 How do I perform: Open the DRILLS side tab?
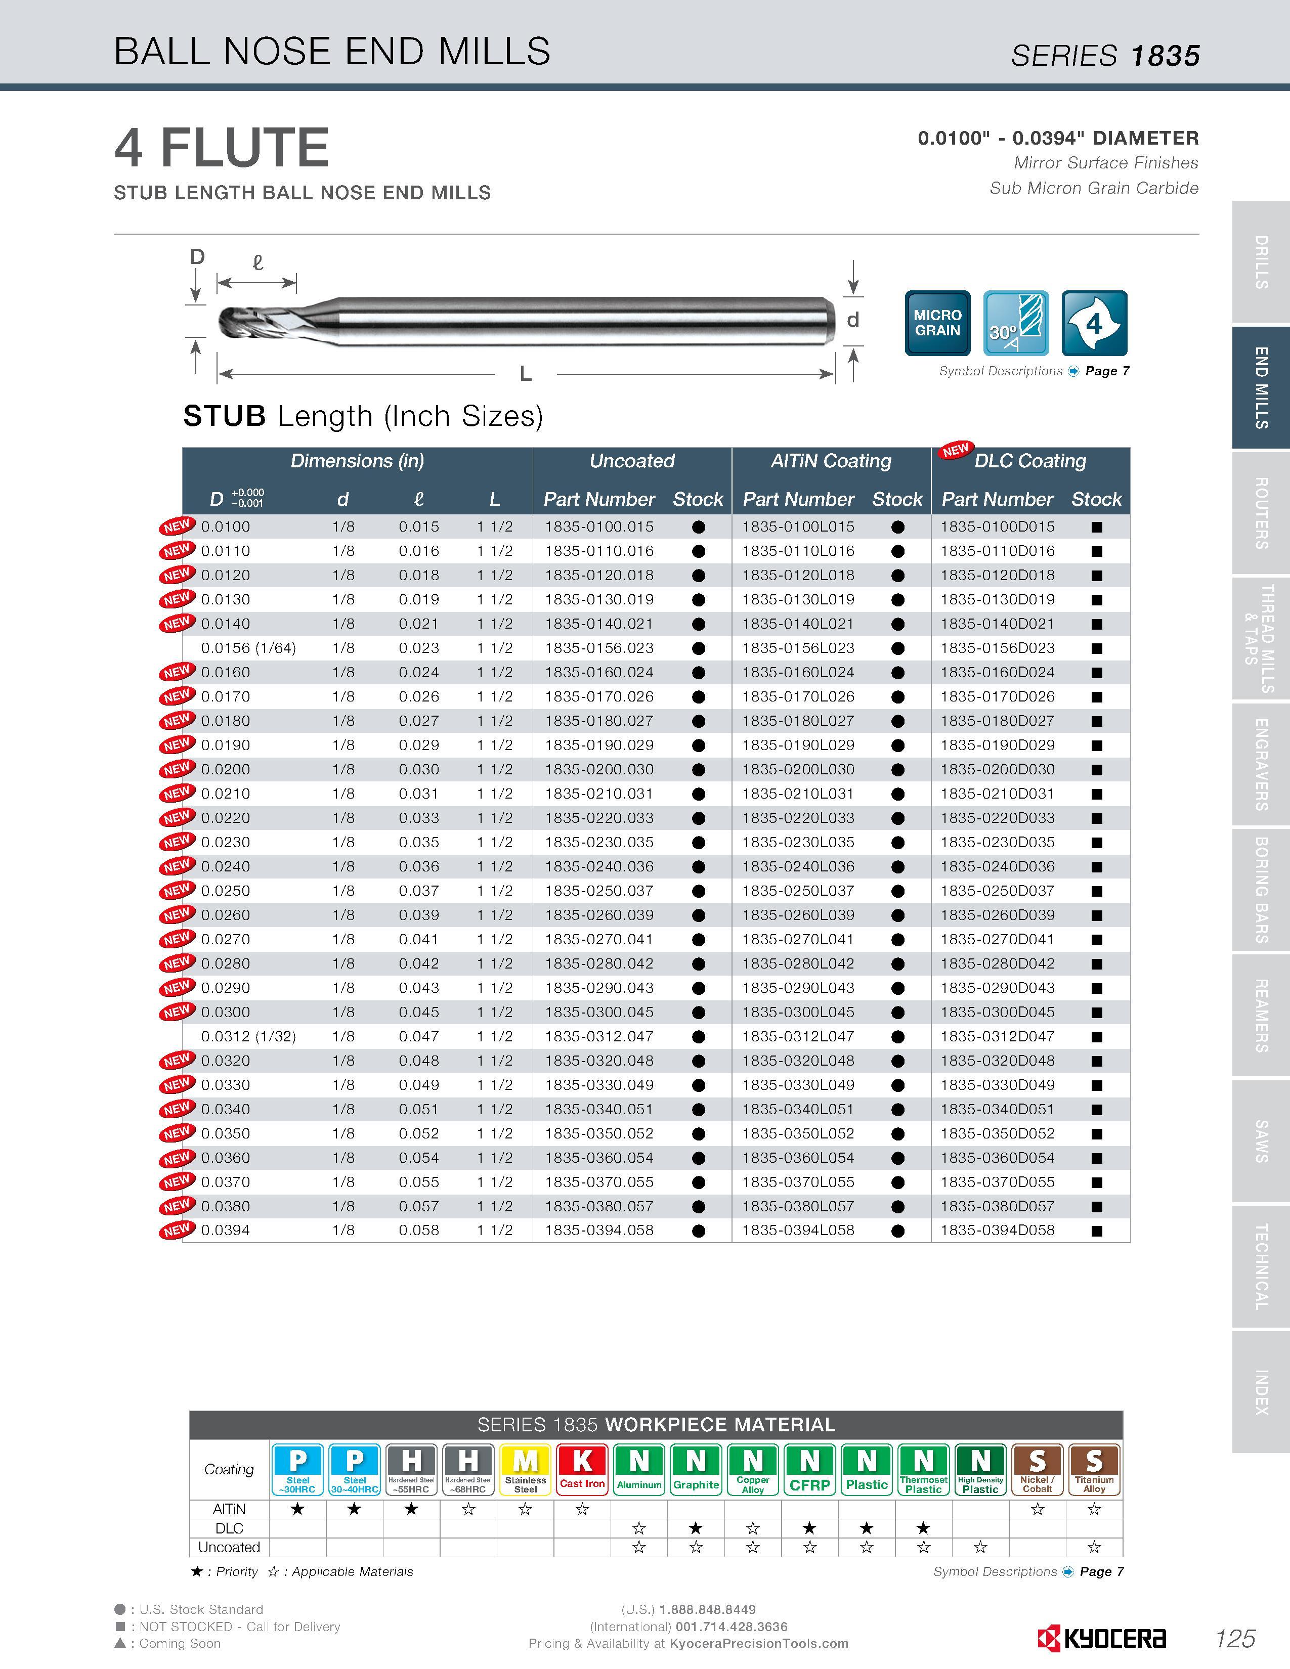pos(1261,262)
